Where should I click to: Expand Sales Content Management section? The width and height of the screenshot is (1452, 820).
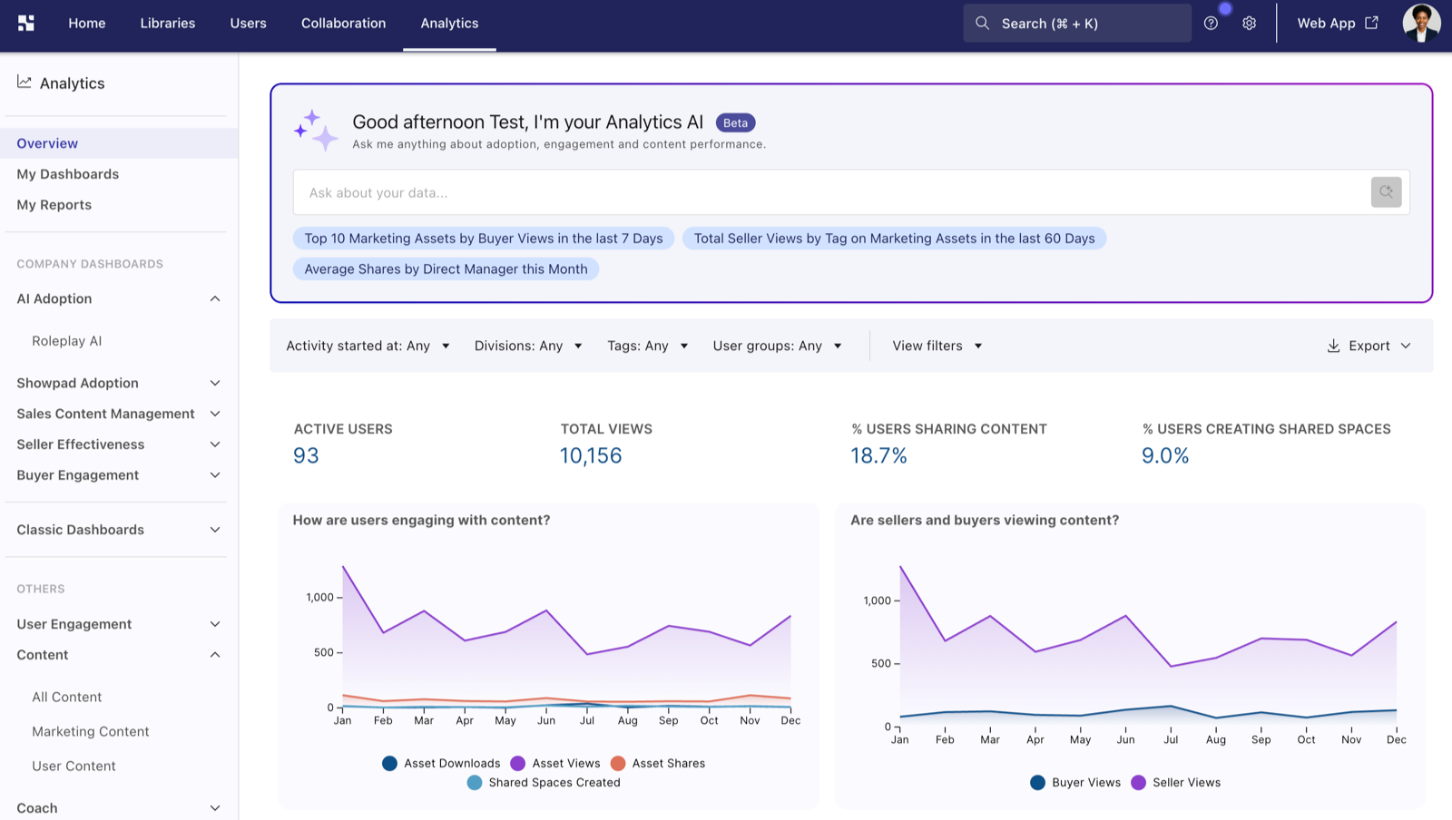(215, 415)
